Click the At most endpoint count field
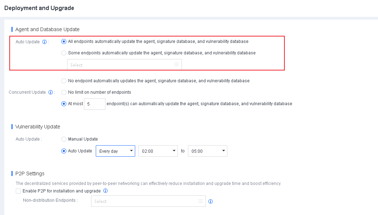 [x=94, y=104]
